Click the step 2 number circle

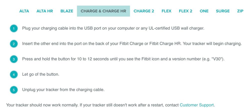(14, 44)
